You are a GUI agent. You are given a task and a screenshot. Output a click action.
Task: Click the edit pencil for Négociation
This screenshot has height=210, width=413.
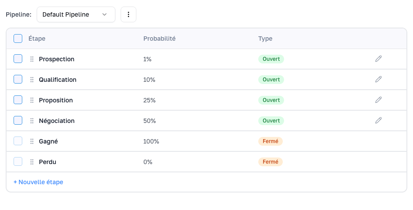coord(378,120)
